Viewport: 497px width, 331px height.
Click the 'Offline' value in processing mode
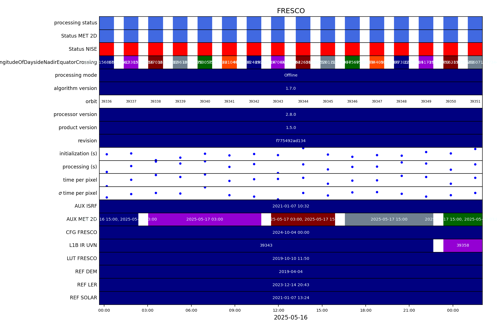[291, 75]
